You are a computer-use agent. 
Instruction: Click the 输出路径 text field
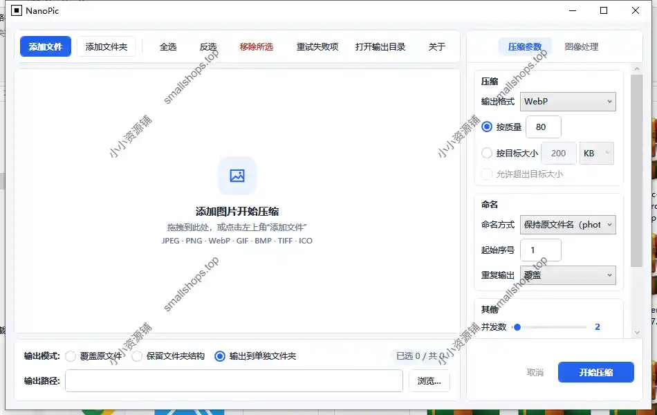234,380
